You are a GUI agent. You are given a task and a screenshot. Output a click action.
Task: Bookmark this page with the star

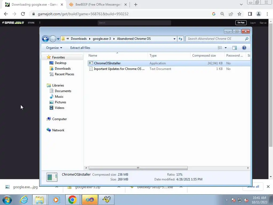(x=239, y=14)
